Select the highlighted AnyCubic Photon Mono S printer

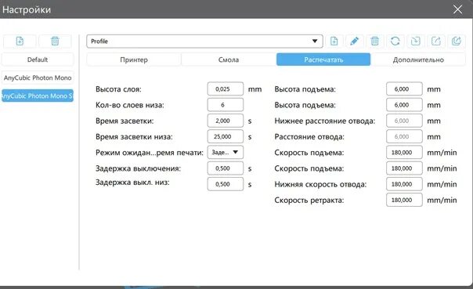pyautogui.click(x=38, y=96)
